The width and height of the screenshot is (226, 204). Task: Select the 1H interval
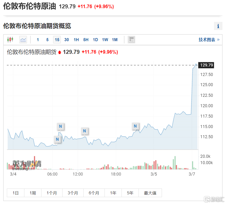[x=76, y=40]
